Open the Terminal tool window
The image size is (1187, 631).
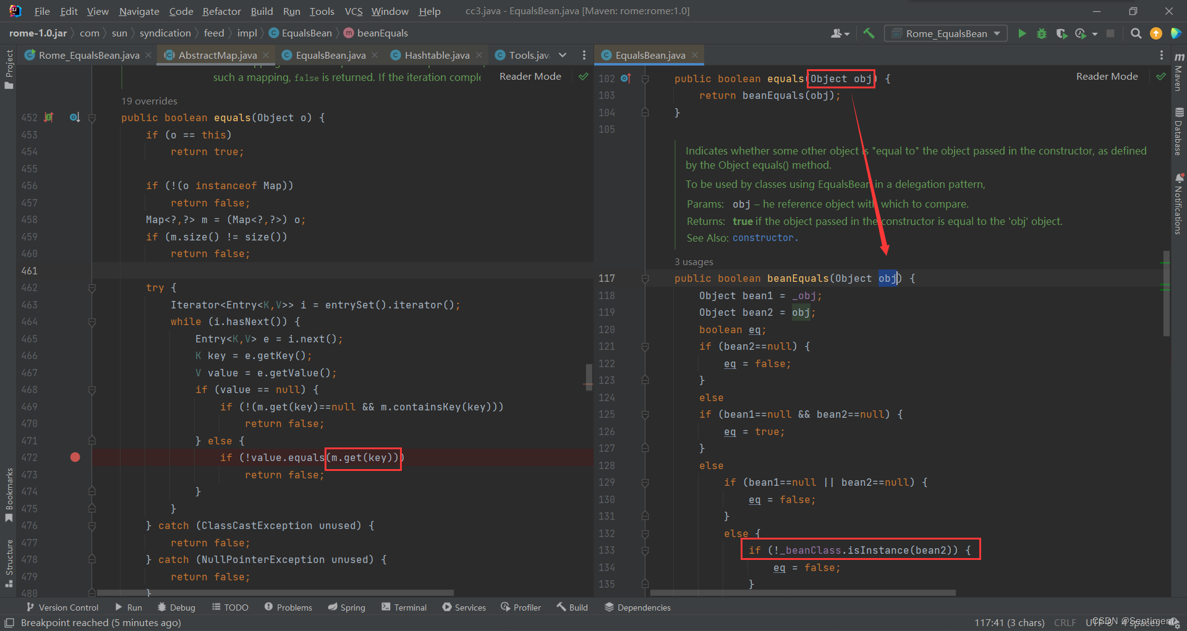tap(404, 608)
